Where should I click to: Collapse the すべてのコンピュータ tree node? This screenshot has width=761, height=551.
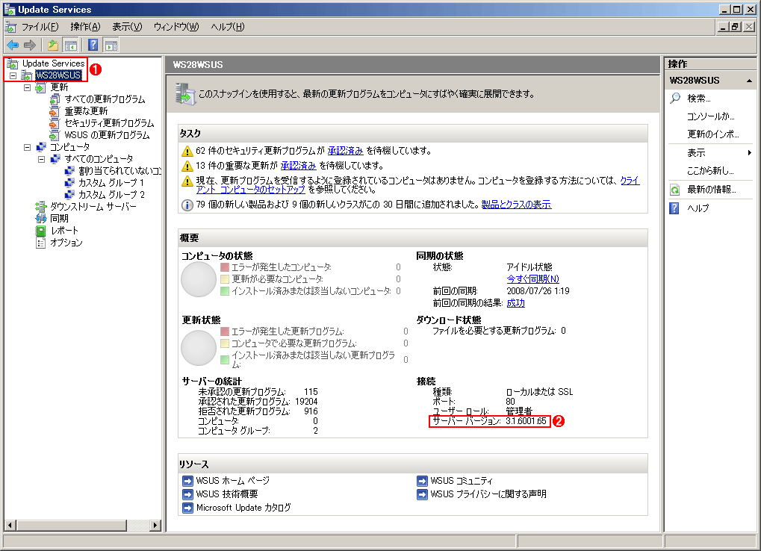click(41, 159)
